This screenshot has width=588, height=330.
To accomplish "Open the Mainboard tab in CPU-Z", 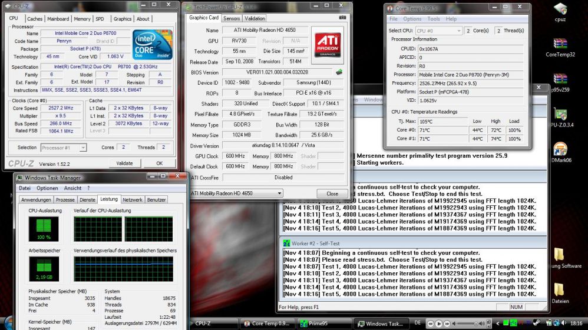I will (x=58, y=19).
